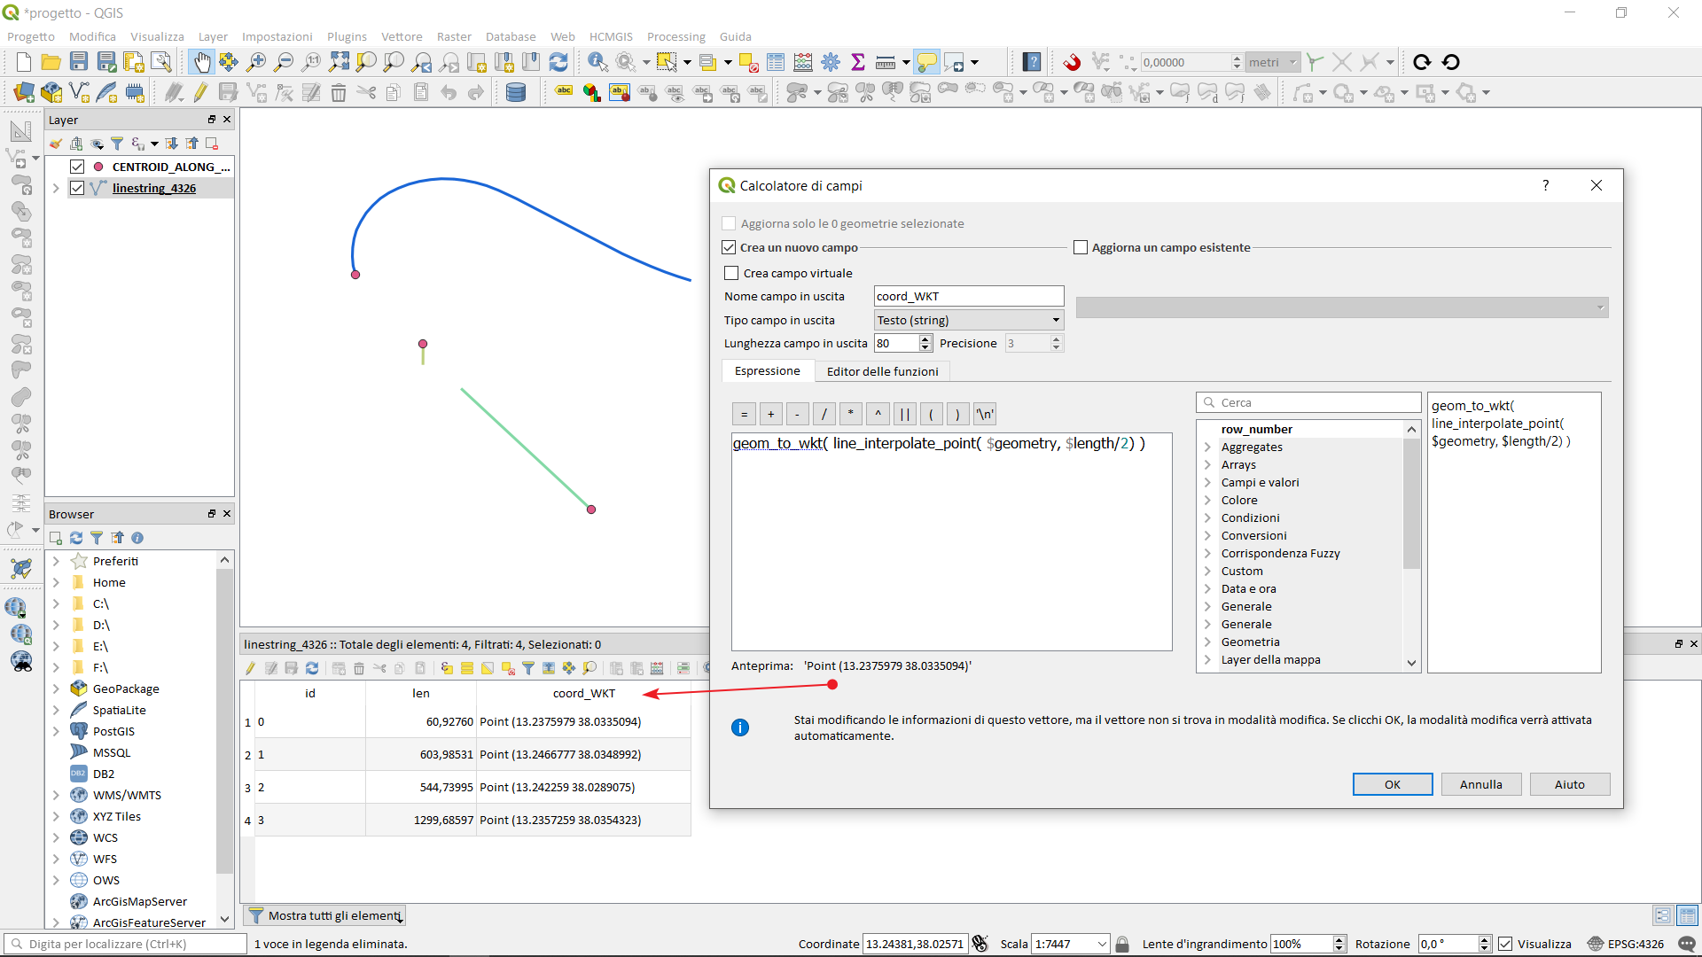Image resolution: width=1702 pixels, height=957 pixels.
Task: Expand the Aggregates function group
Action: 1207,447
